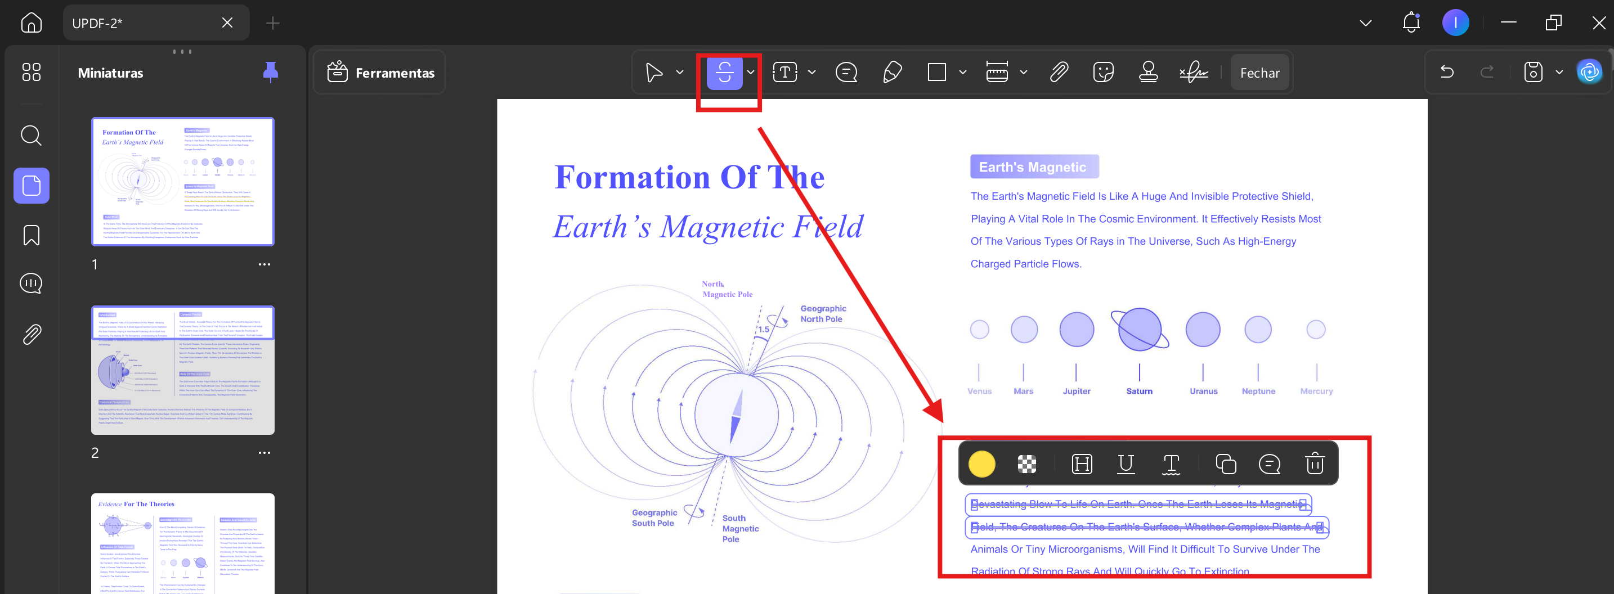This screenshot has height=594, width=1614.
Task: Select the measurement ruler tool
Action: click(997, 73)
